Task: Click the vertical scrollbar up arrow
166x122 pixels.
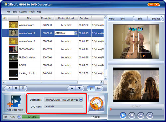Action: pyautogui.click(x=105, y=17)
